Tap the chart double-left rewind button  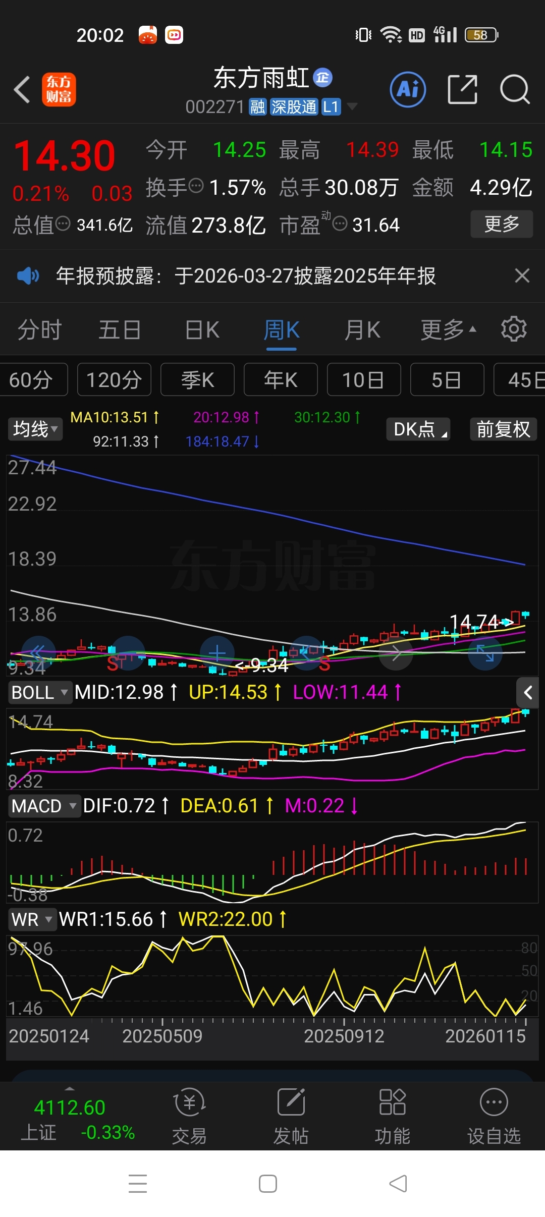pos(38,653)
